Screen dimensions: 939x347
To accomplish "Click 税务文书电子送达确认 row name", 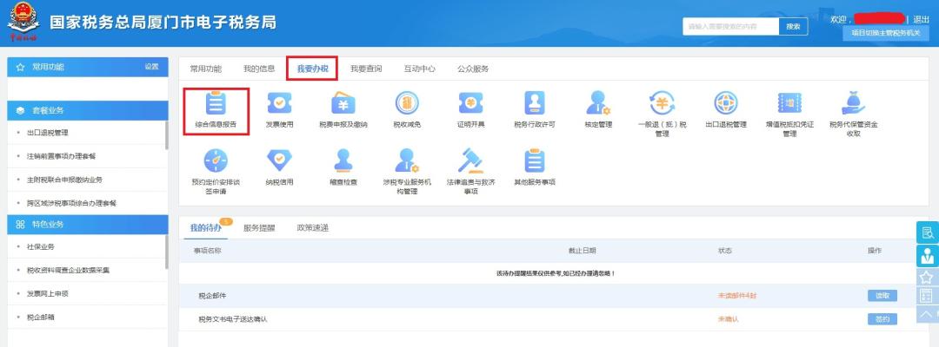I will [232, 319].
